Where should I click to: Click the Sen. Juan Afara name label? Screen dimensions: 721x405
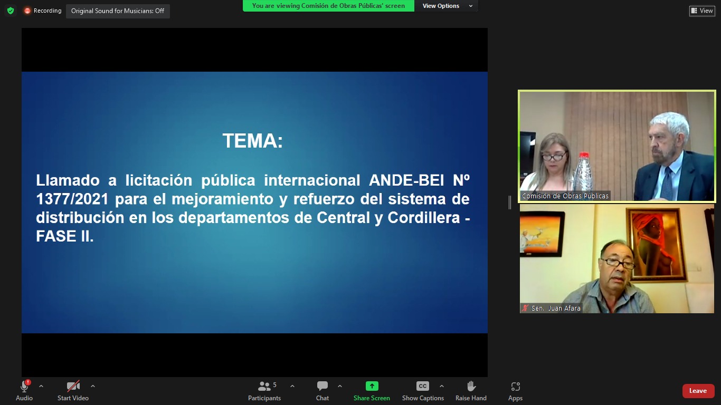[556, 308]
